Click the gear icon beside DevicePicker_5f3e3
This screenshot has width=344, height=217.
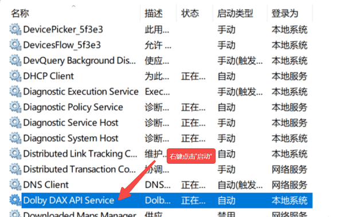coord(15,29)
